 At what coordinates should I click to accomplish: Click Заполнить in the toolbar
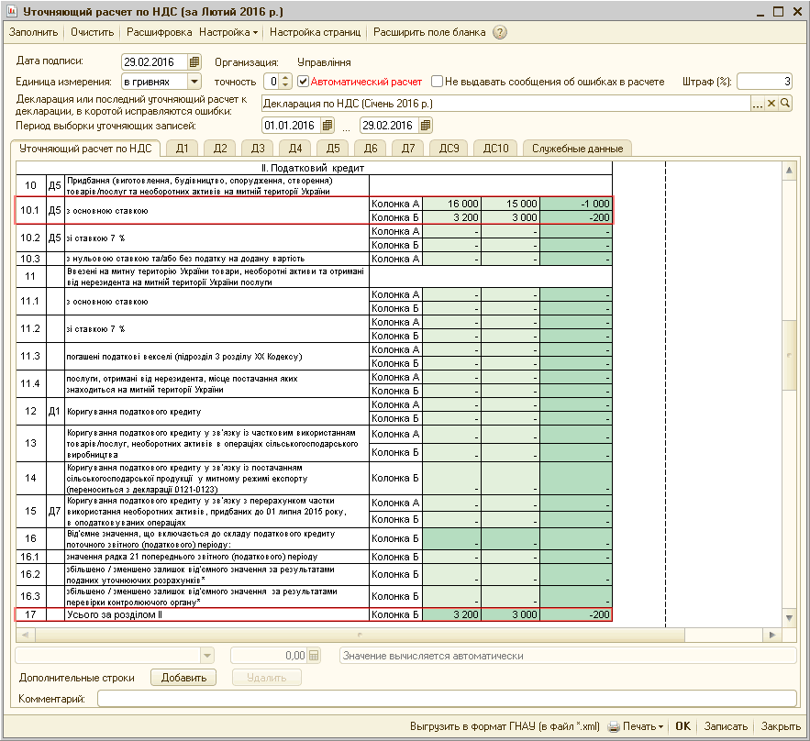(x=34, y=32)
